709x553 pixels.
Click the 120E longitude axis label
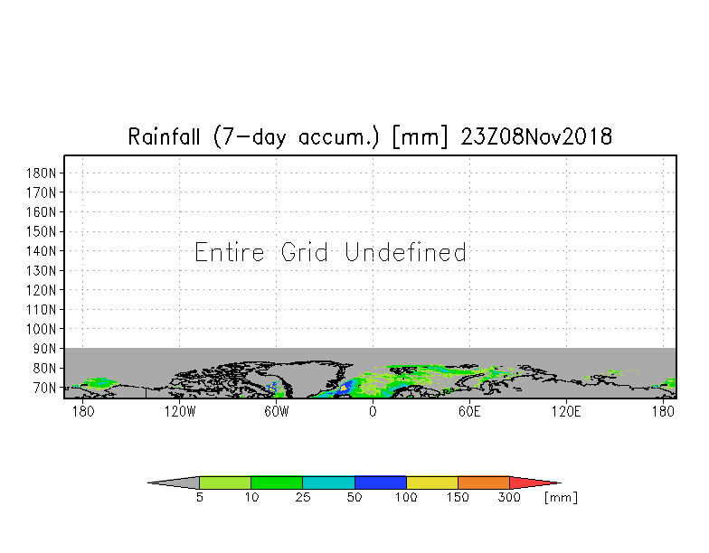(566, 412)
